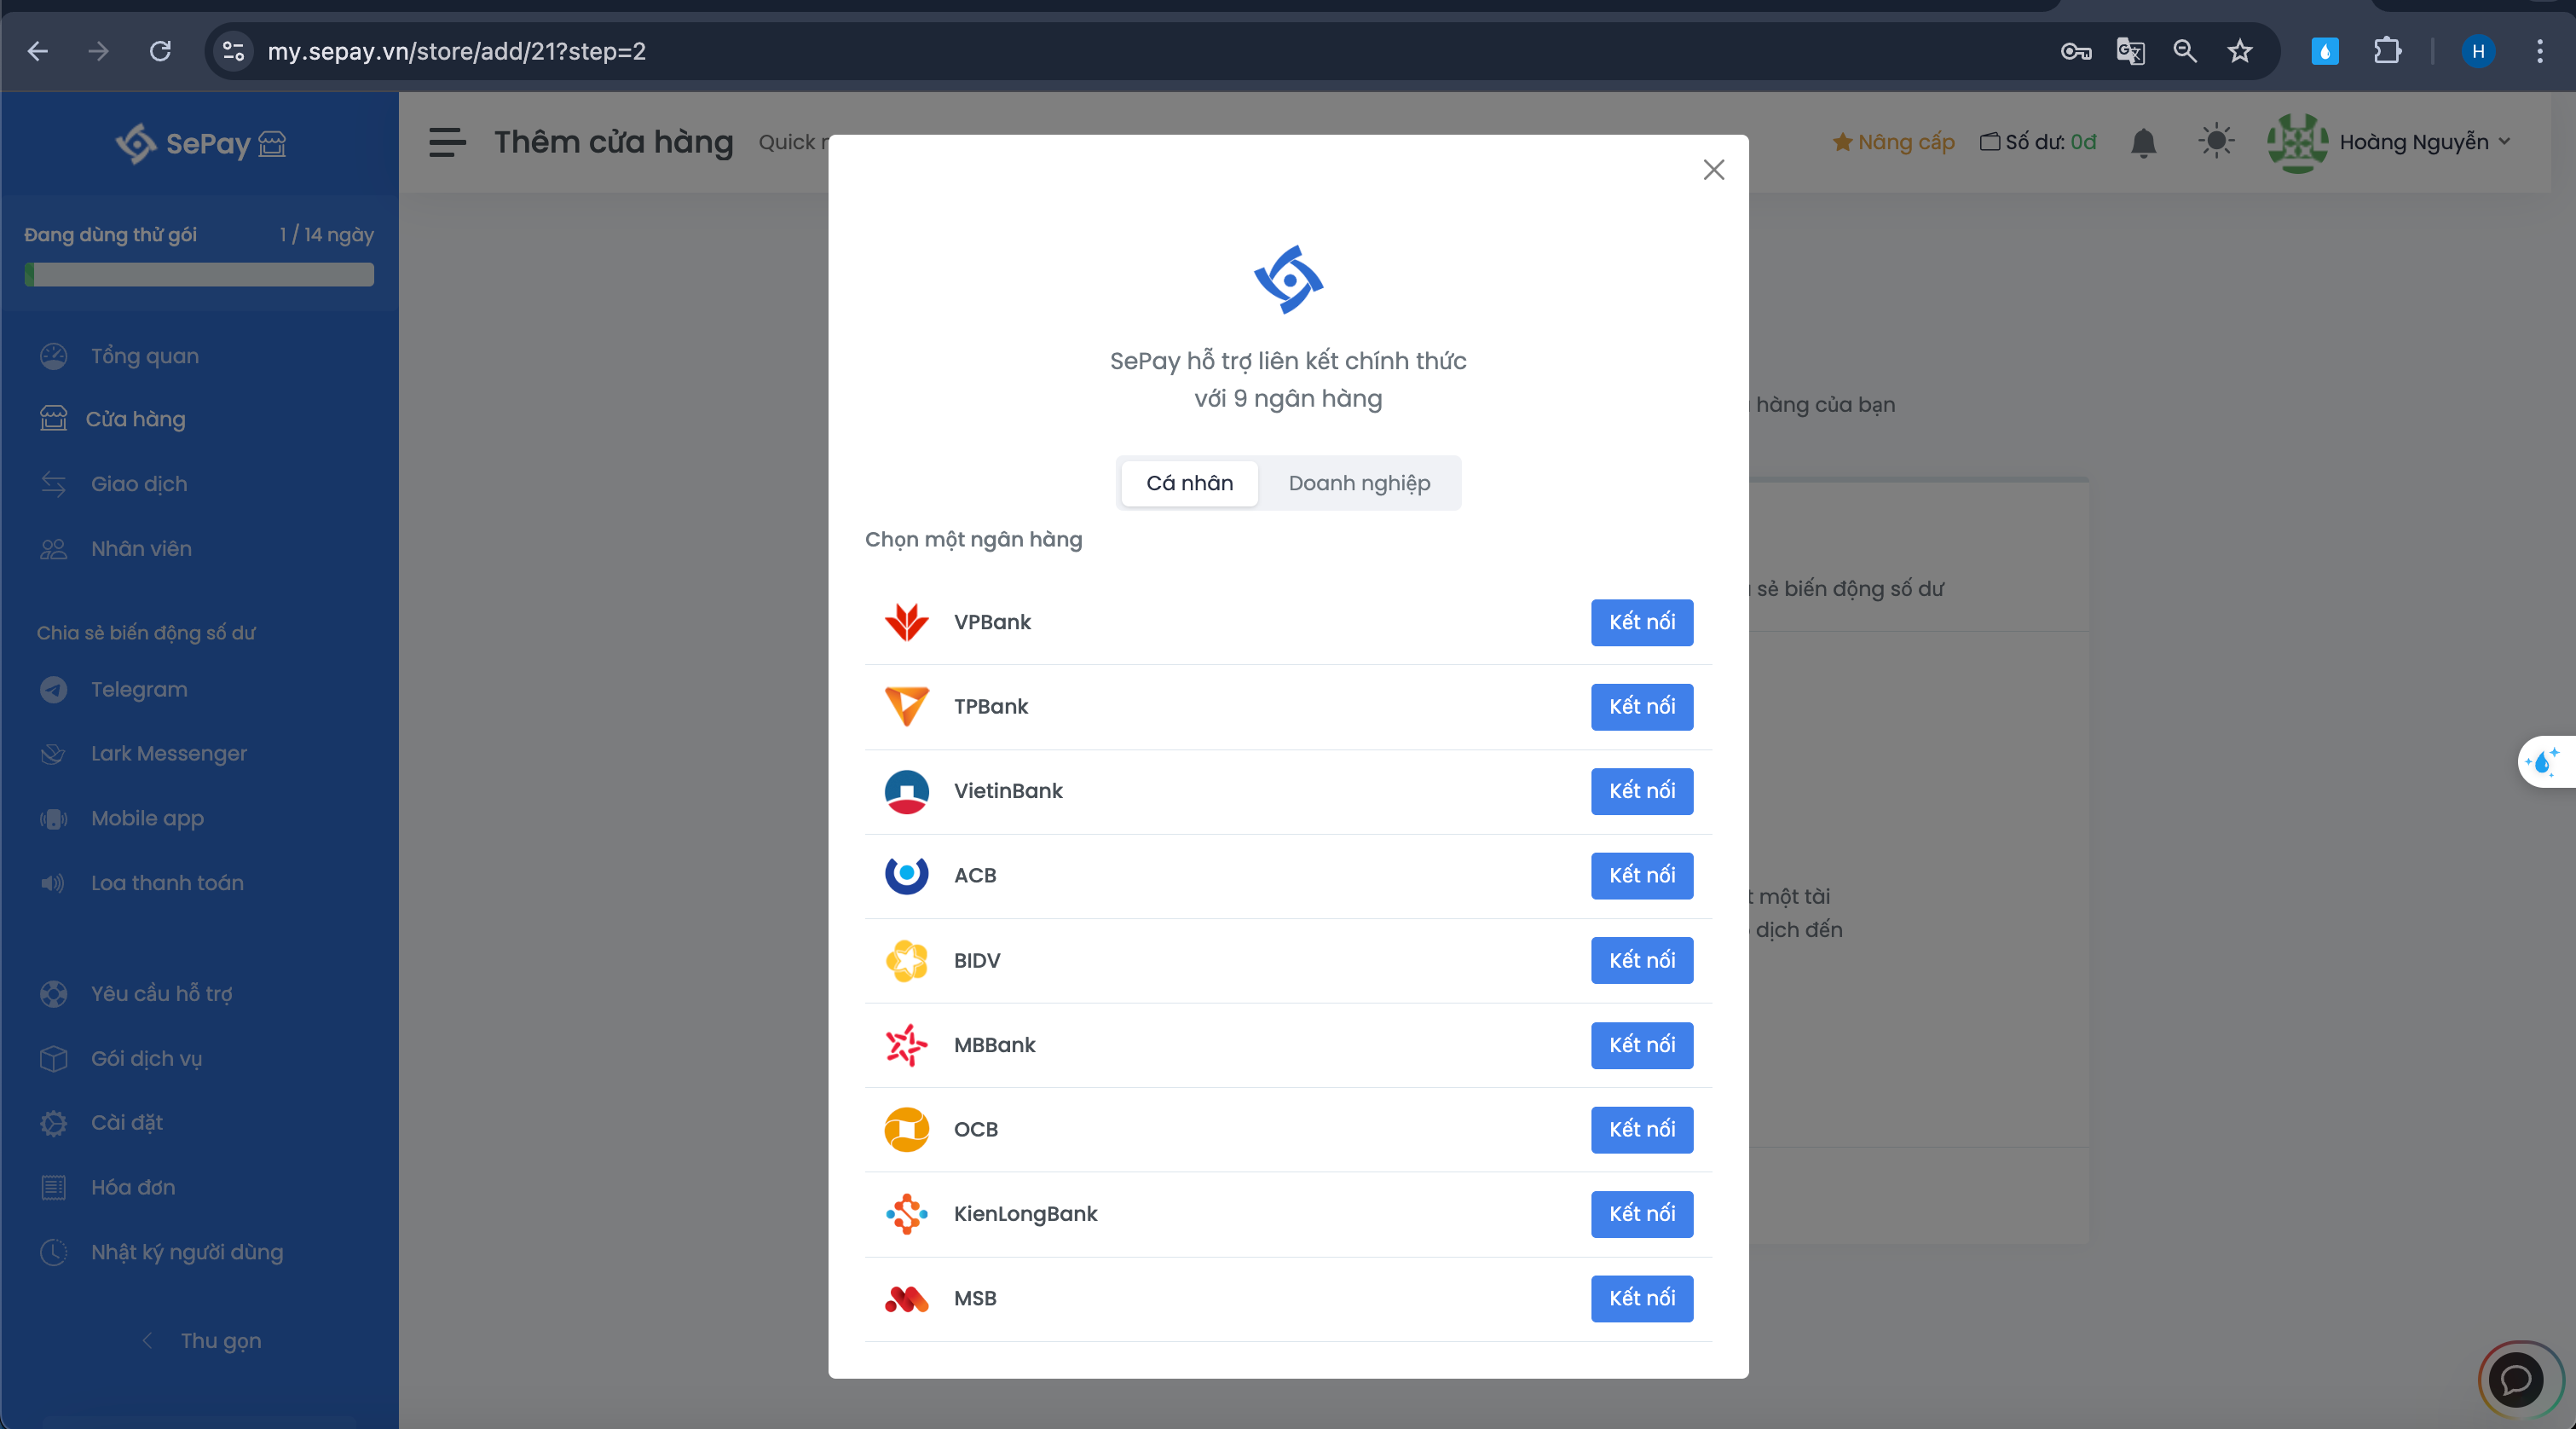Click the BIDV logo icon
The image size is (2576, 1429).
click(x=906, y=960)
